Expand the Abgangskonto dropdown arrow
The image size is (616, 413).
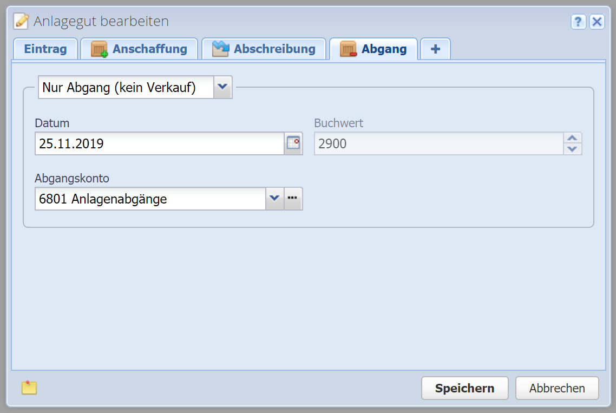pyautogui.click(x=274, y=199)
